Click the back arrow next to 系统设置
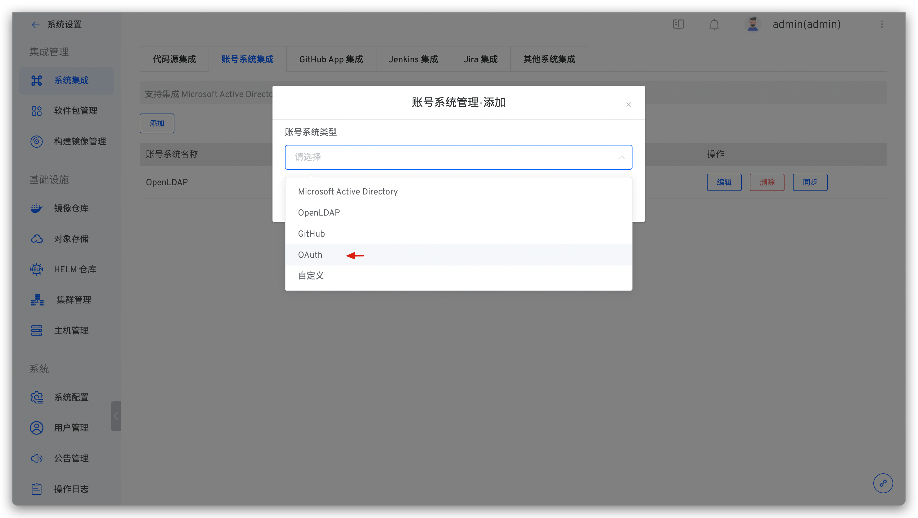 (x=36, y=24)
